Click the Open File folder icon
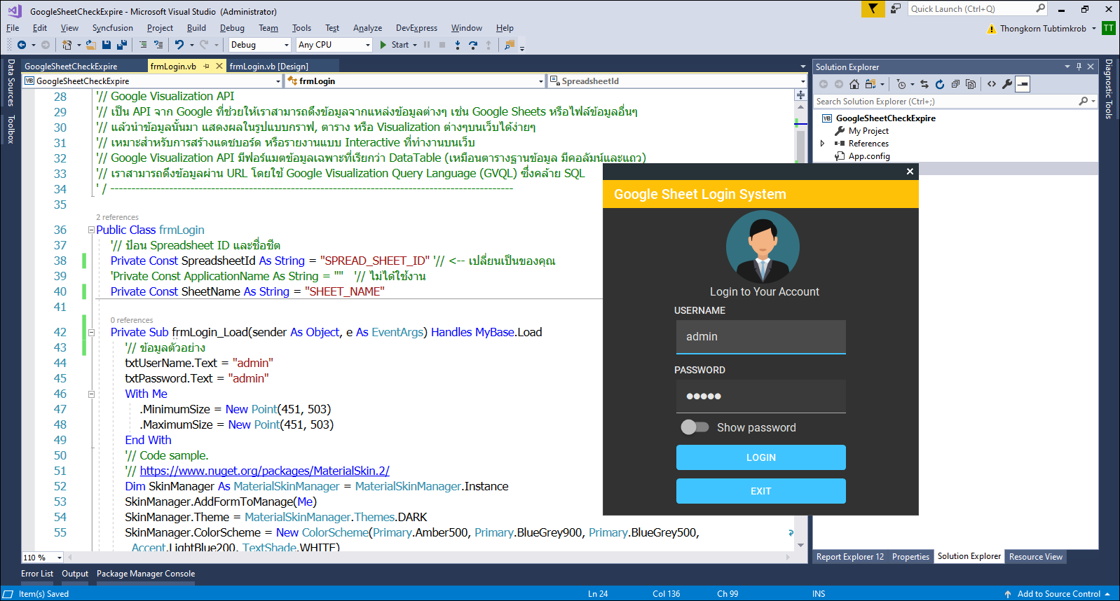 pyautogui.click(x=91, y=45)
